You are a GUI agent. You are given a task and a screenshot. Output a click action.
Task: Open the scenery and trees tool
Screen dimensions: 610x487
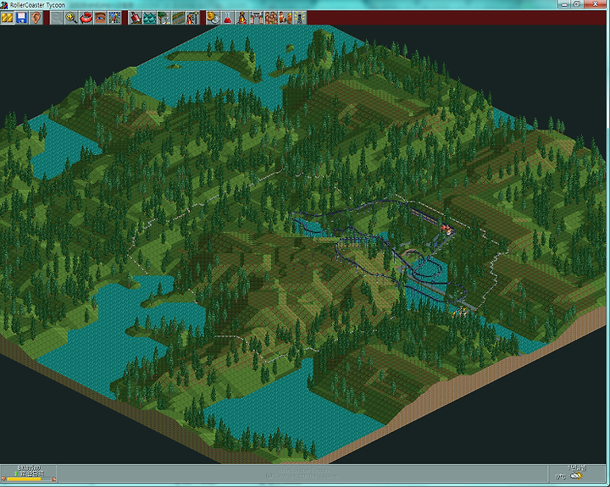point(164,18)
